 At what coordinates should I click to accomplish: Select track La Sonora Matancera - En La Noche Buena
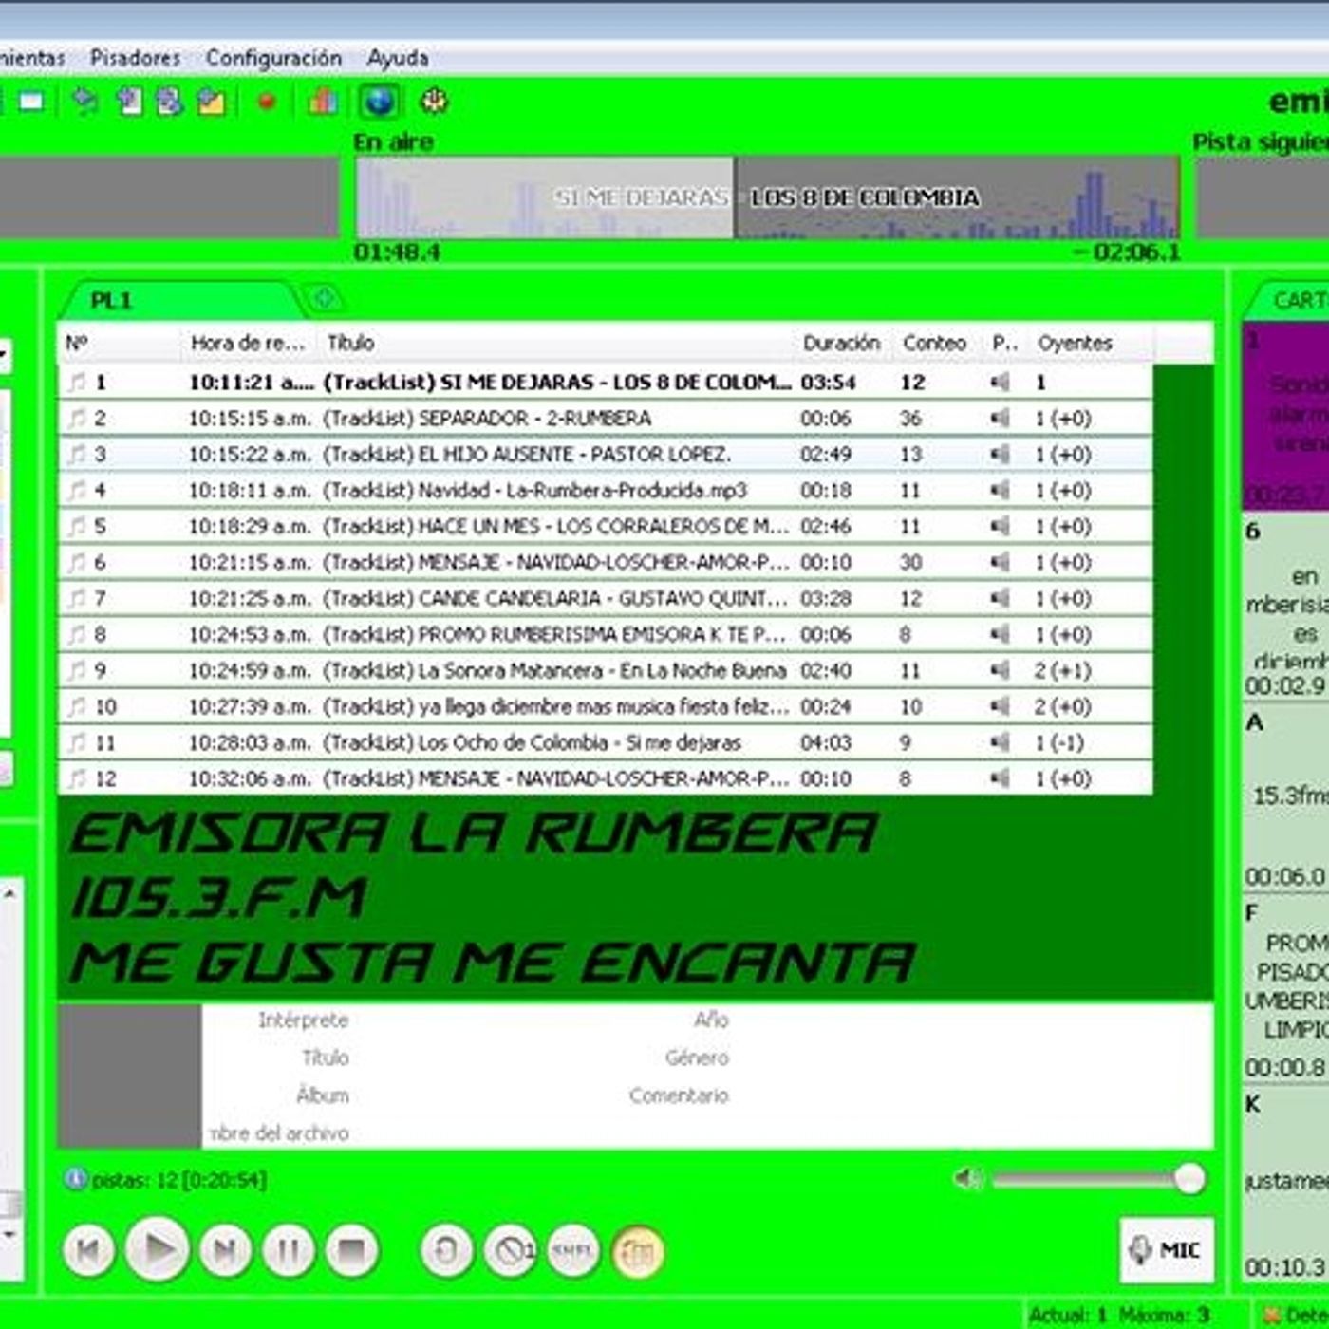click(x=606, y=671)
